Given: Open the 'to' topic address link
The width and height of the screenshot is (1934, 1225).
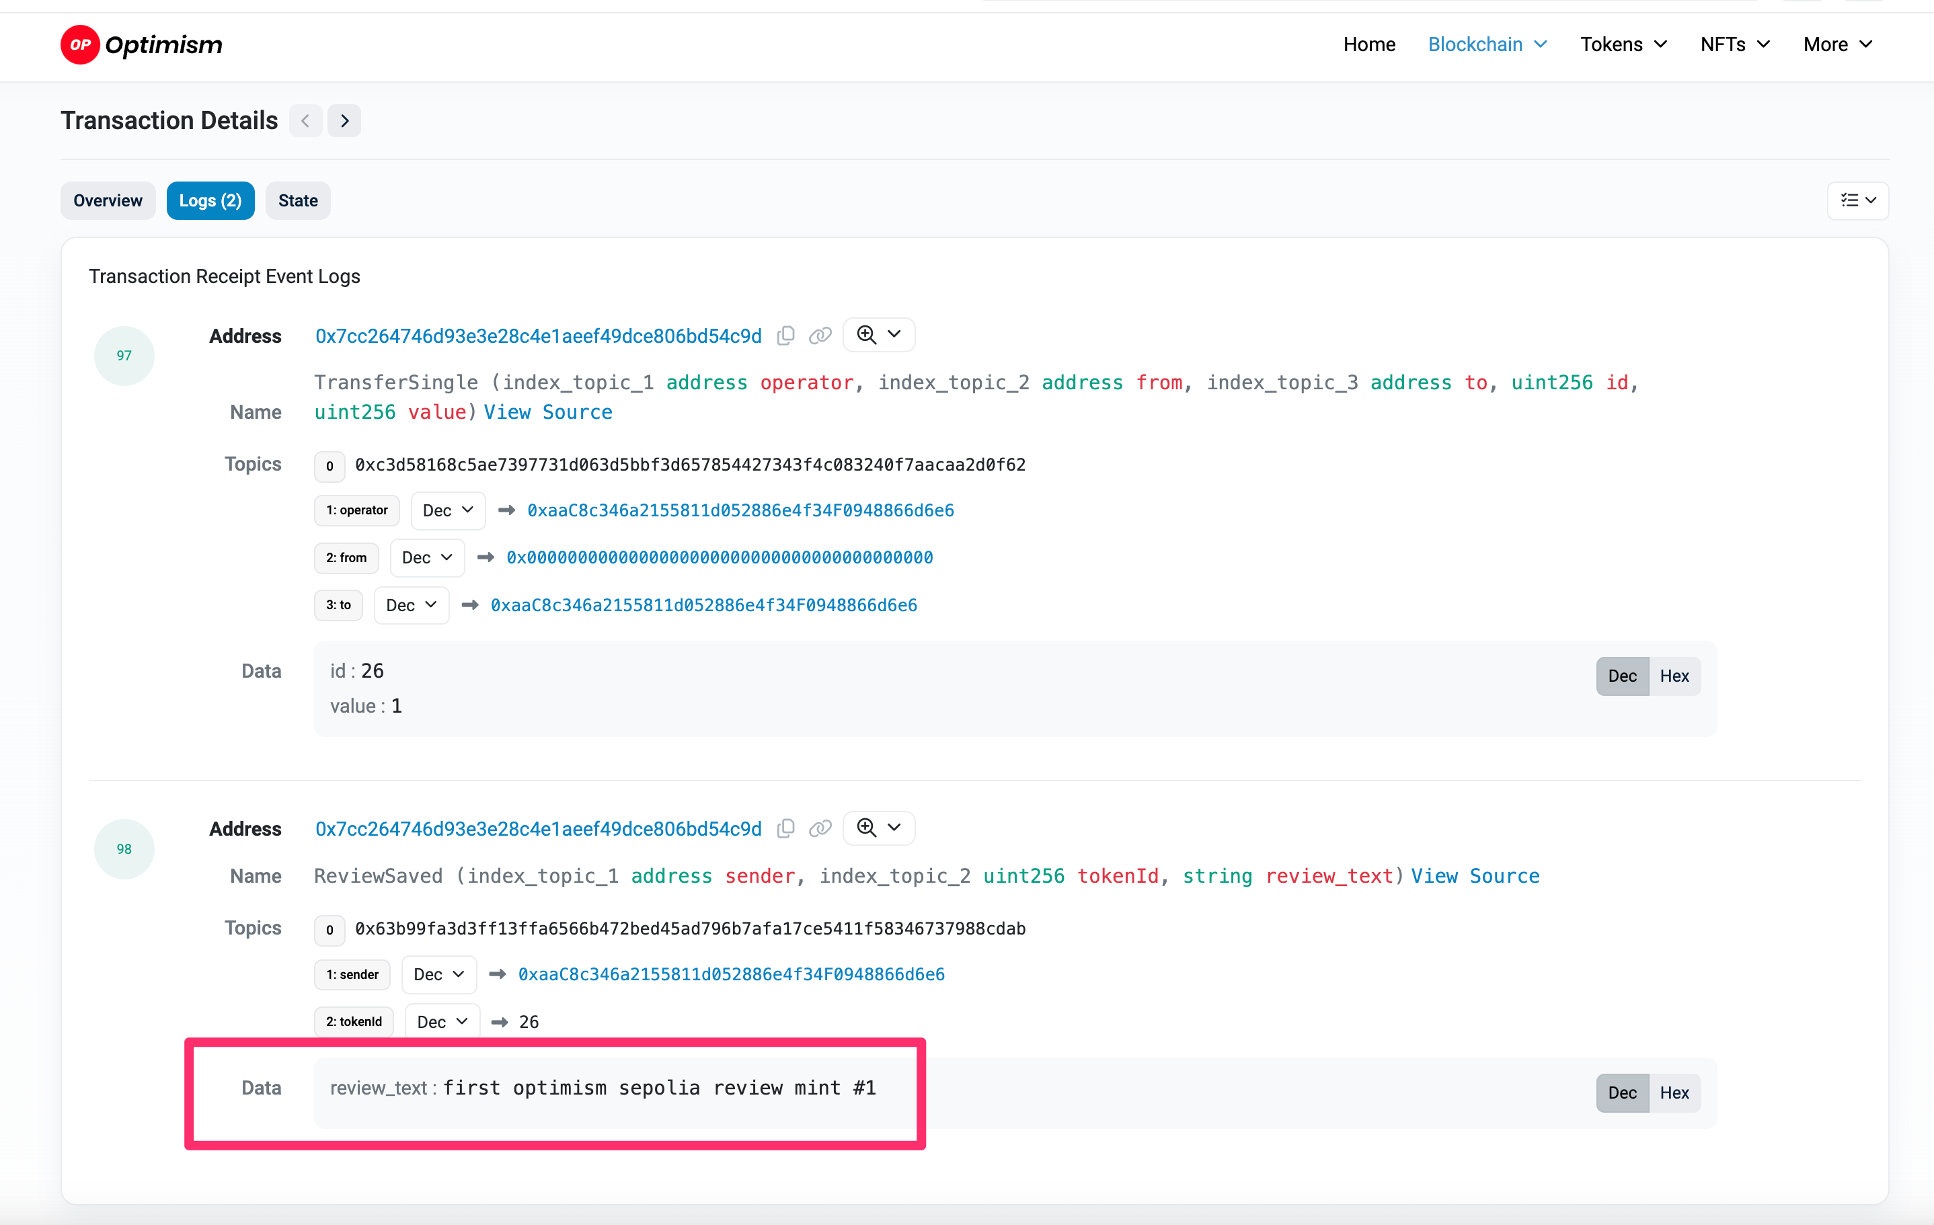Looking at the screenshot, I should (x=703, y=605).
